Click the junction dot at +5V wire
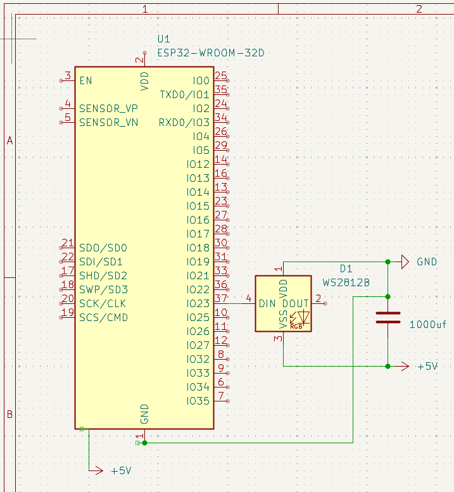This screenshot has width=454, height=492. click(x=388, y=366)
